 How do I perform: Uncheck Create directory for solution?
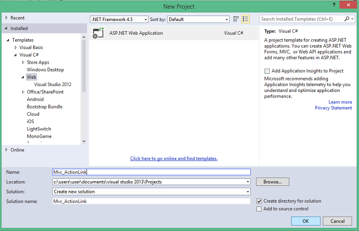pos(259,201)
